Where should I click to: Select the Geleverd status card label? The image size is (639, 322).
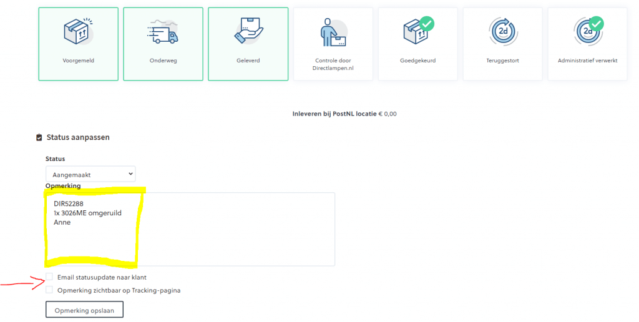(x=248, y=61)
